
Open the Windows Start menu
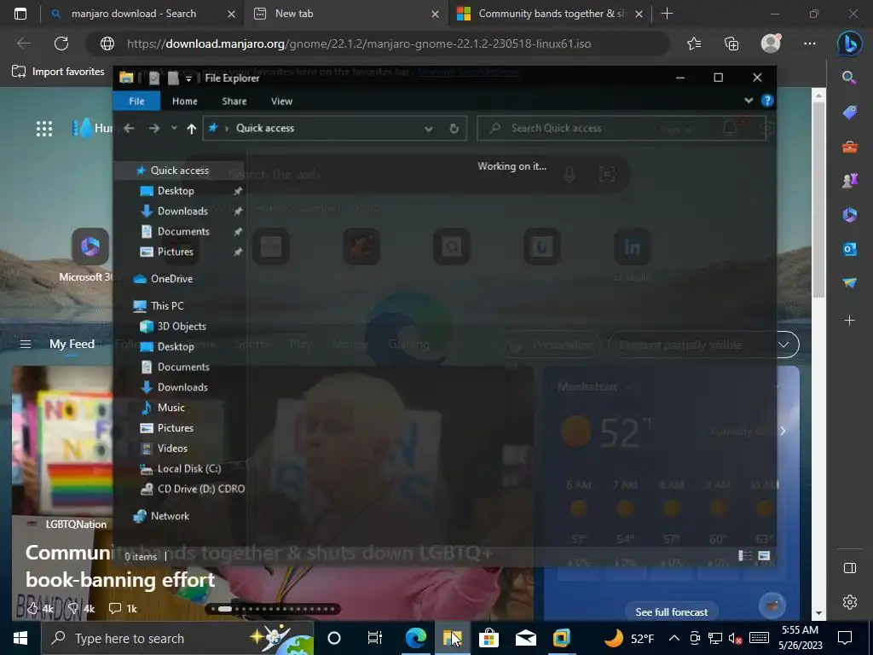(x=20, y=638)
